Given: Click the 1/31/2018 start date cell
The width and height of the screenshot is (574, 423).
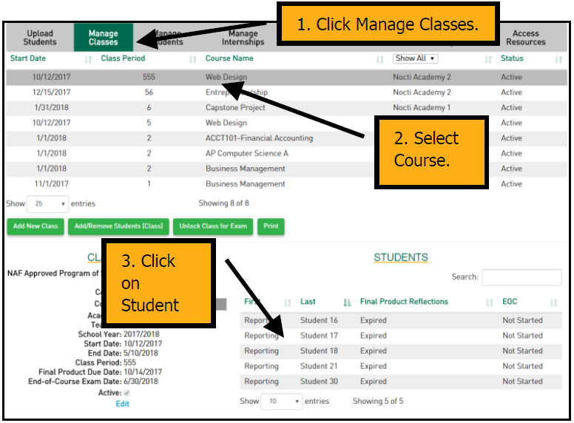Looking at the screenshot, I should pos(51,107).
